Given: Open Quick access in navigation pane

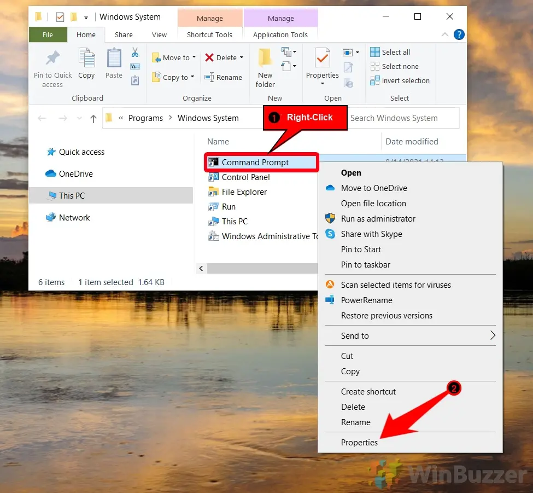Looking at the screenshot, I should [75, 152].
